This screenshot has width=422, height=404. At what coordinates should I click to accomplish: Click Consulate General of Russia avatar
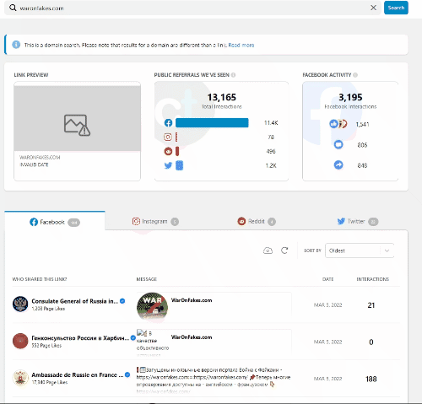[20, 304]
